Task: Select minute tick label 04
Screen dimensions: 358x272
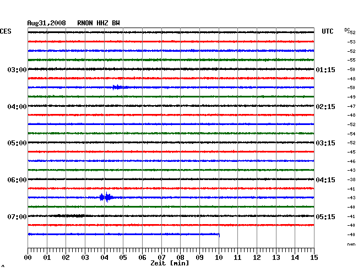Action: point(104,258)
